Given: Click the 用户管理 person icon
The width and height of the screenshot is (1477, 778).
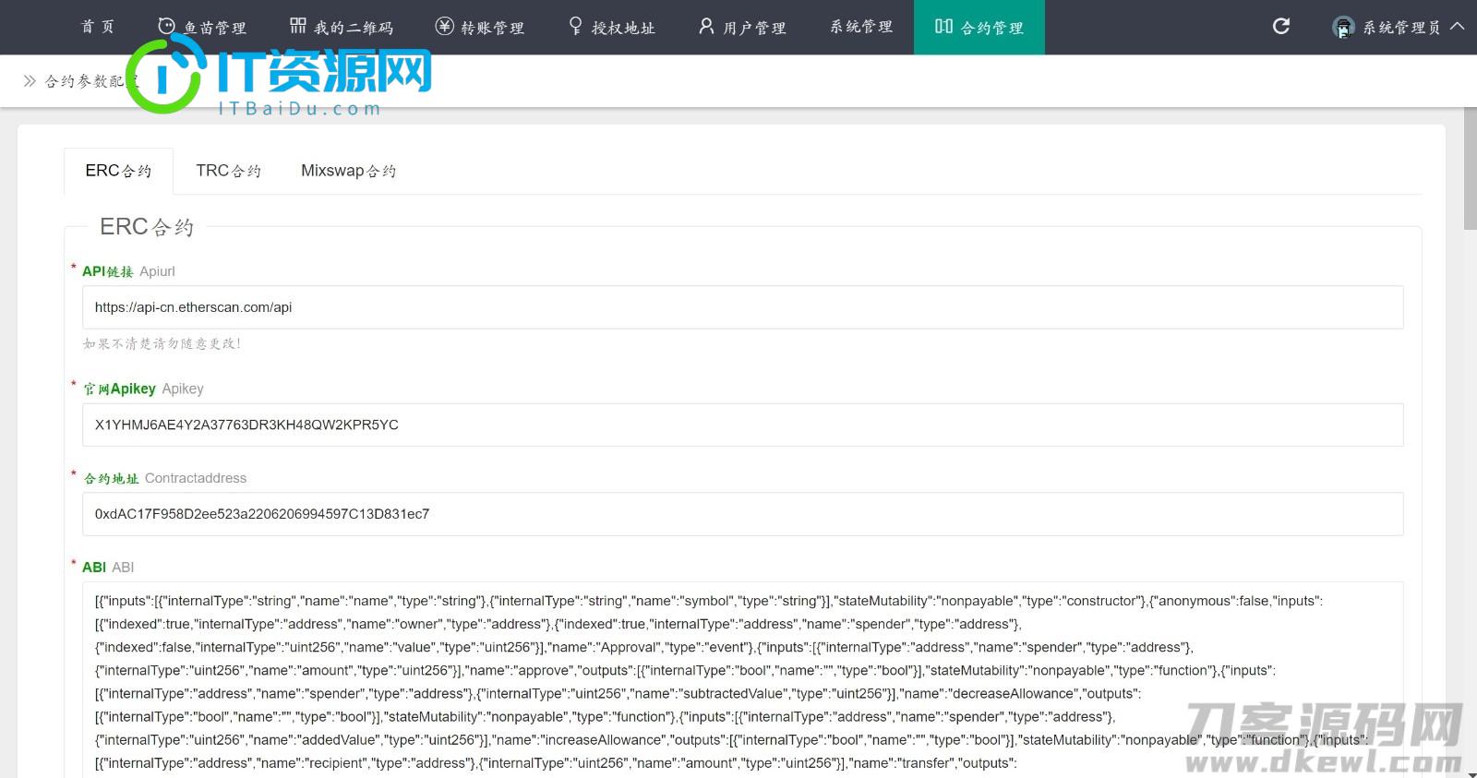Looking at the screenshot, I should click(706, 26).
